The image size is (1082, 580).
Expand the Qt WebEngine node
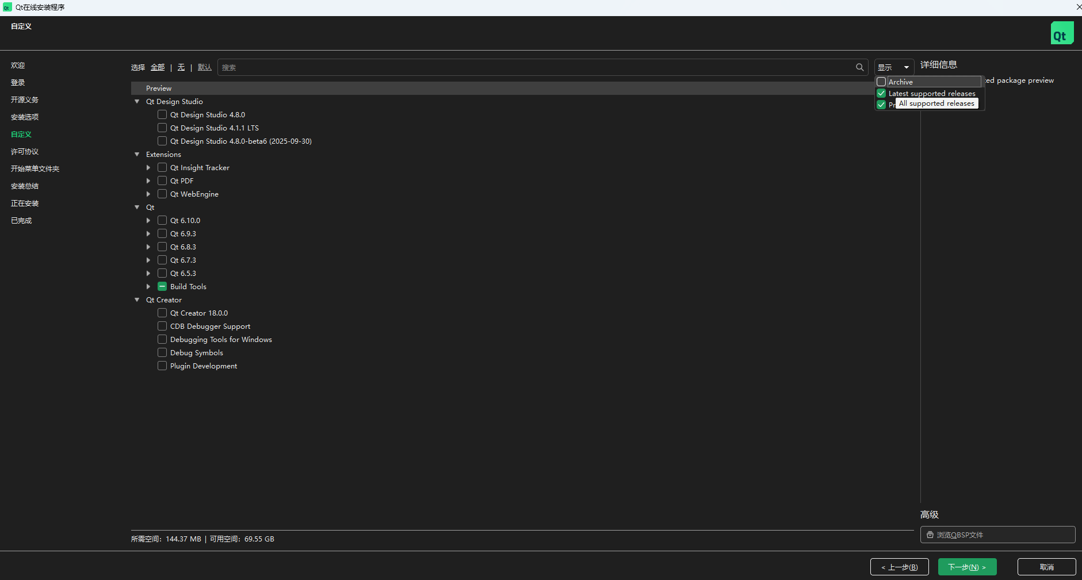coord(148,194)
